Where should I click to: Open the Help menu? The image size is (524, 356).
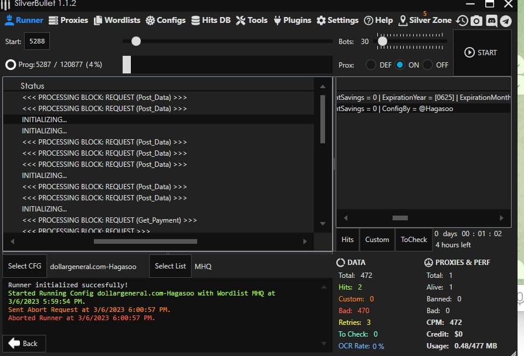click(x=378, y=20)
